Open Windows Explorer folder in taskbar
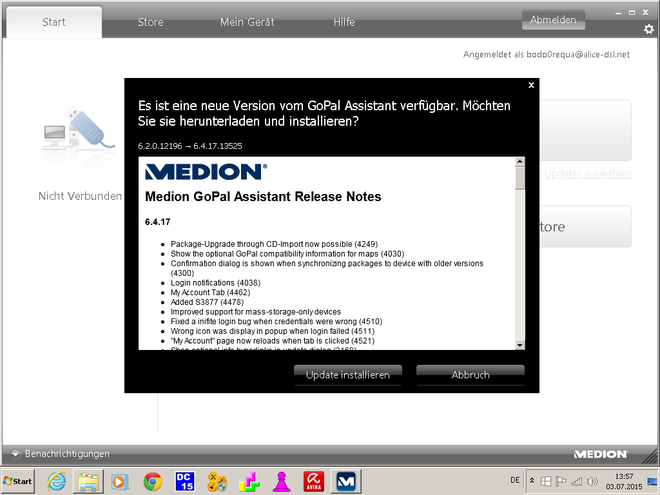660x495 pixels. click(88, 481)
